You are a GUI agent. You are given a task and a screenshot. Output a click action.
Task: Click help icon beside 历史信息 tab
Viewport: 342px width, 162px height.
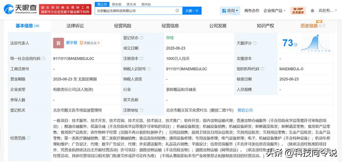coord(324,26)
